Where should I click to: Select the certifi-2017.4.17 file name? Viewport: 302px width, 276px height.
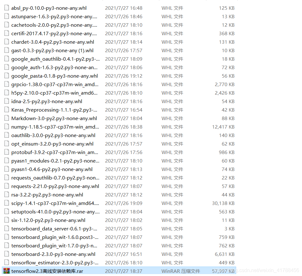coord(54,34)
